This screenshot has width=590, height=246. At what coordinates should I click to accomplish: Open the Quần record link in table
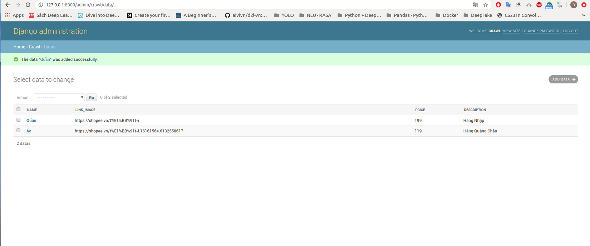(31, 120)
